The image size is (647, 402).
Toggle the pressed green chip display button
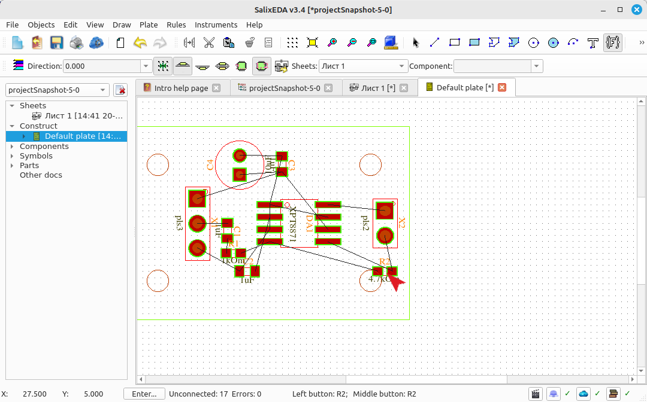pyautogui.click(x=262, y=66)
